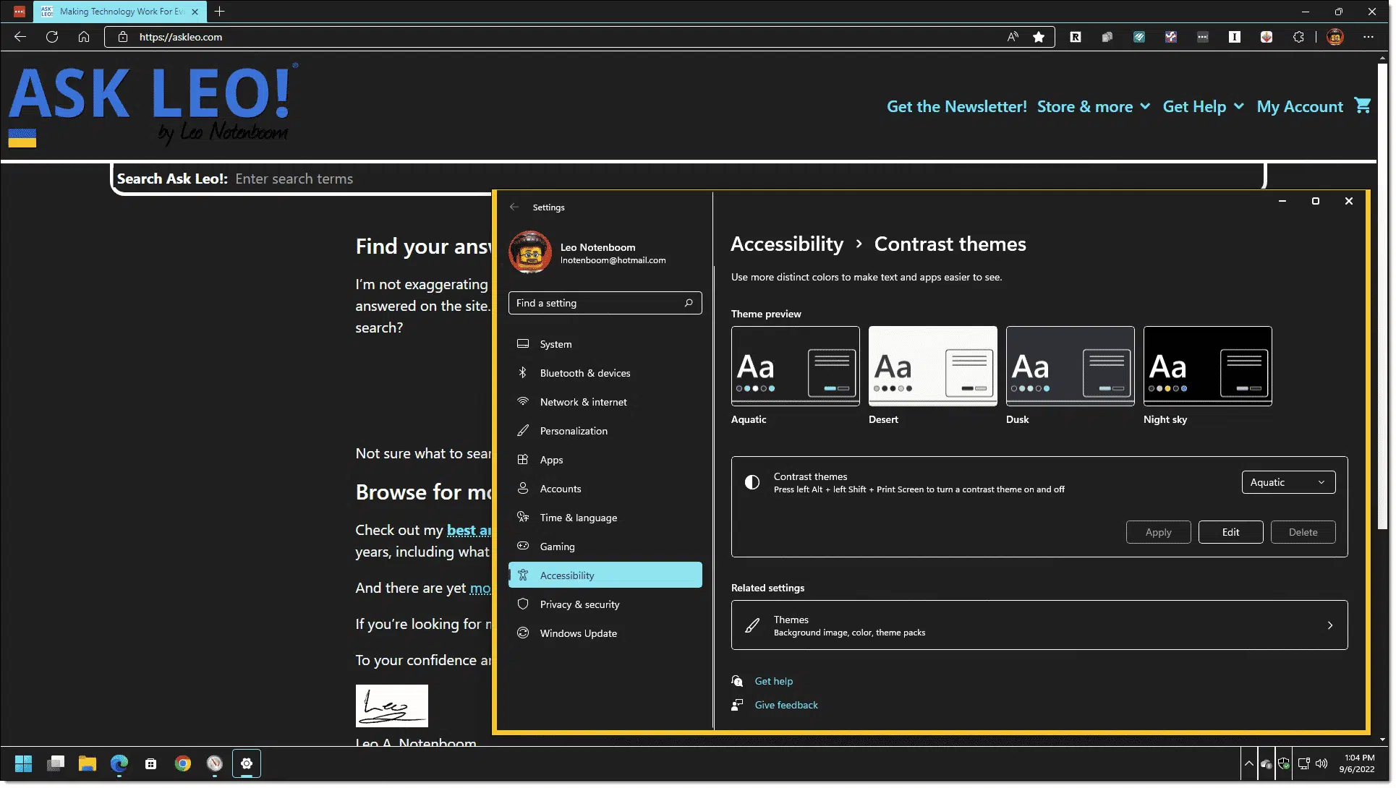The height and width of the screenshot is (788, 1396).
Task: Select the Night sky theme preview
Action: (x=1207, y=366)
